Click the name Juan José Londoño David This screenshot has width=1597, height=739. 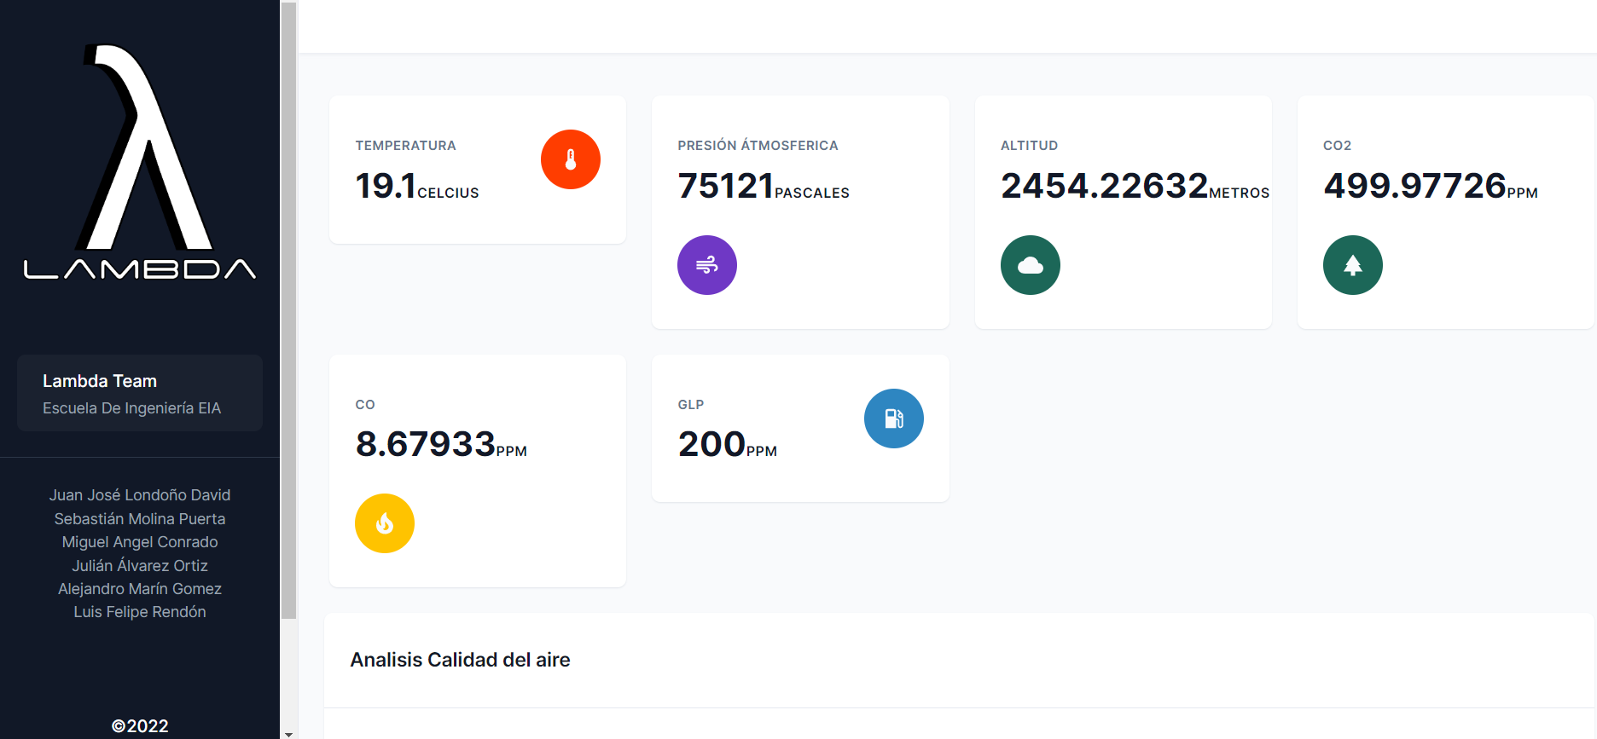140,495
